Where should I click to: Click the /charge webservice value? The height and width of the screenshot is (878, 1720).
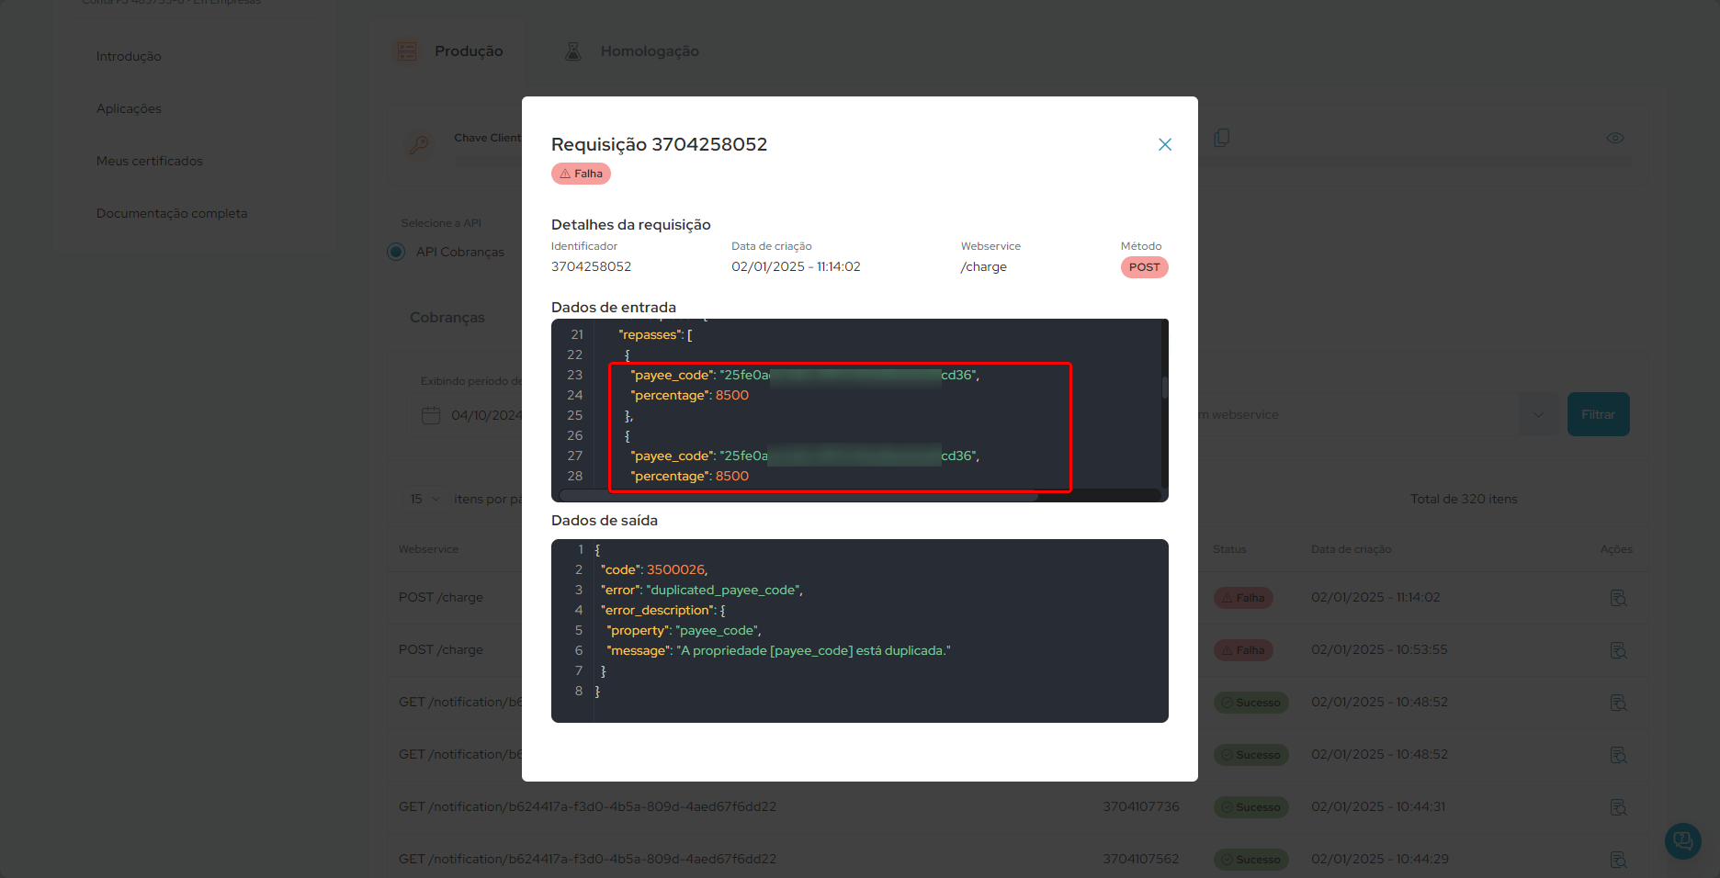tap(983, 266)
